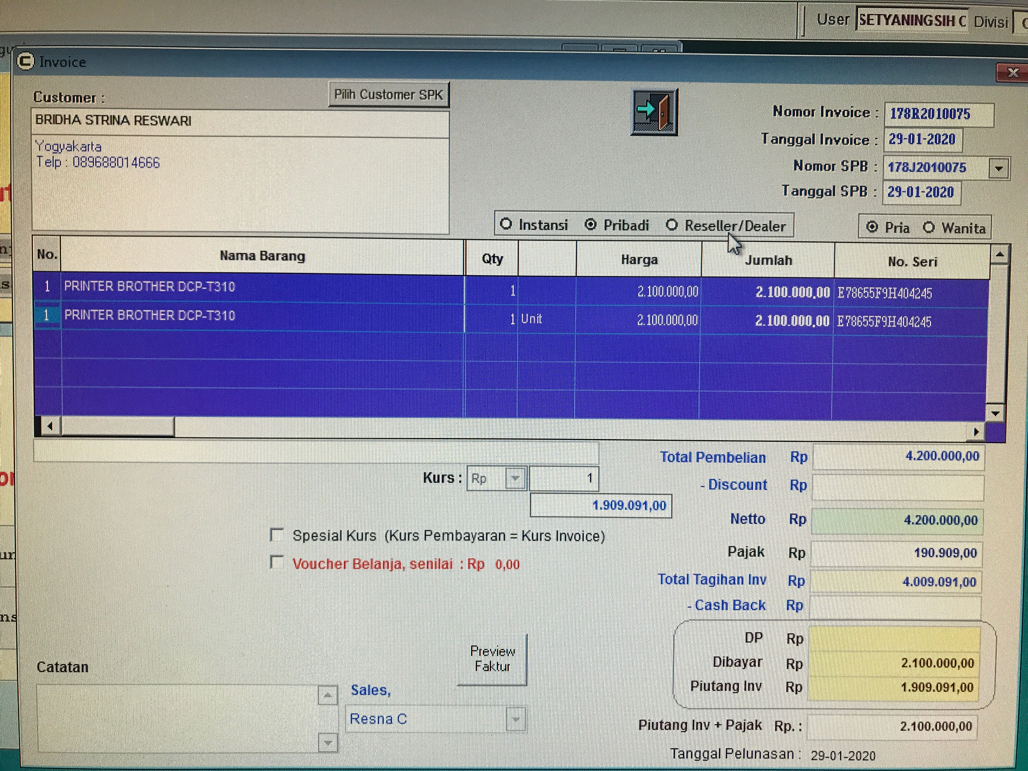Select the Instansi radio button
The width and height of the screenshot is (1028, 771).
click(506, 224)
